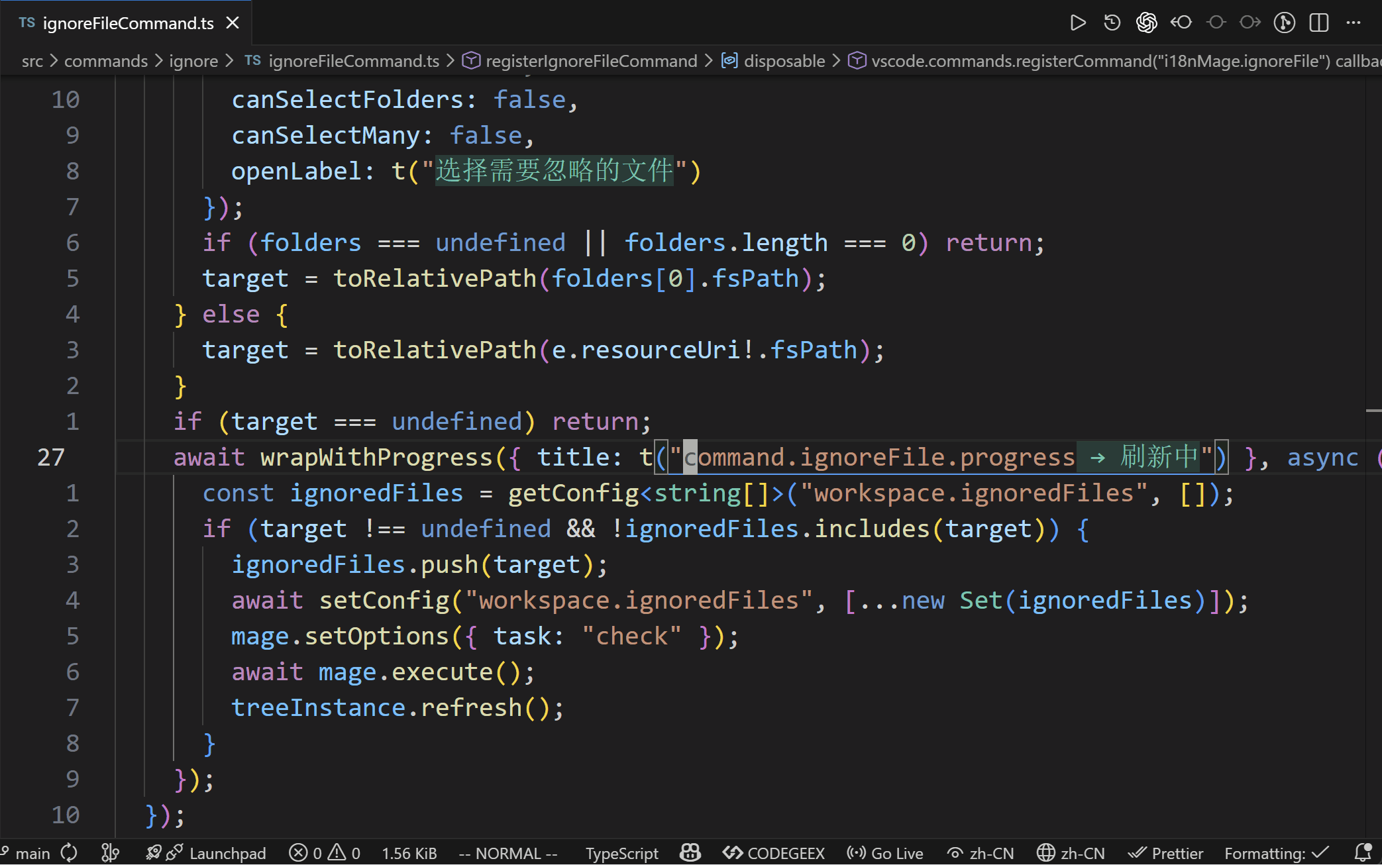Click the git graph circle icon

click(1284, 23)
